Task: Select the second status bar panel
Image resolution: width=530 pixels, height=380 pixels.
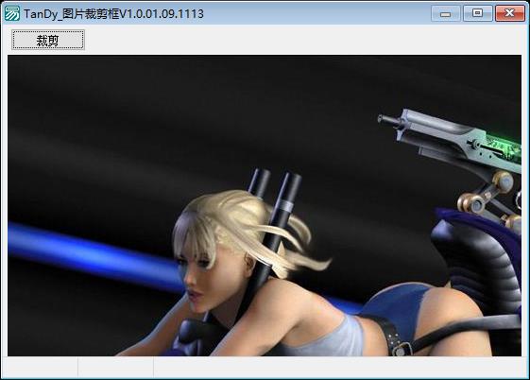Action: (115, 368)
